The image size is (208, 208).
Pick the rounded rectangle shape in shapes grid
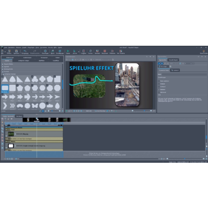click(x=5, y=88)
